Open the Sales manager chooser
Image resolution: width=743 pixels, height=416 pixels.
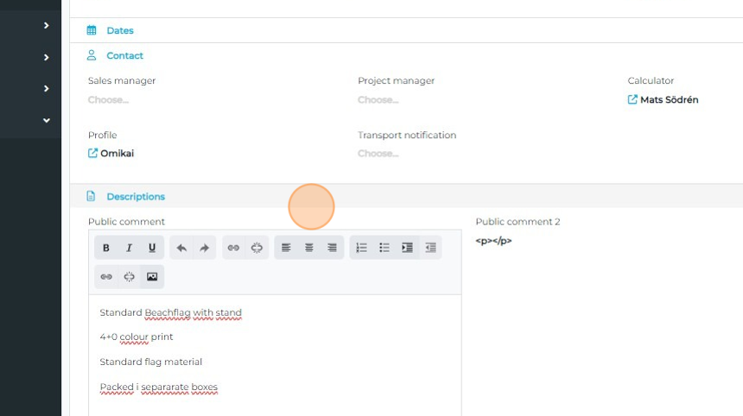click(108, 100)
